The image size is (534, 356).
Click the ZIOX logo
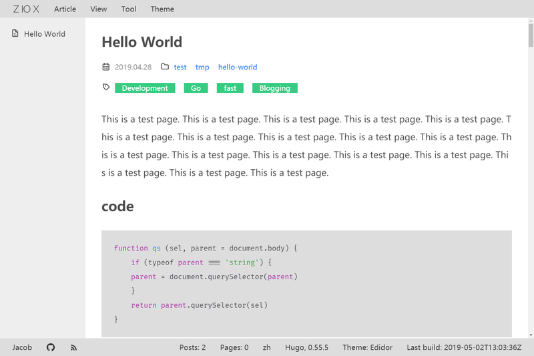coord(26,9)
